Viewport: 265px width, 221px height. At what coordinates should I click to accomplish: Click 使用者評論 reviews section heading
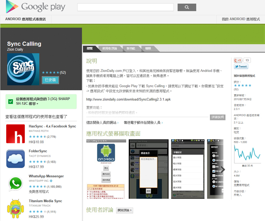click(x=99, y=210)
